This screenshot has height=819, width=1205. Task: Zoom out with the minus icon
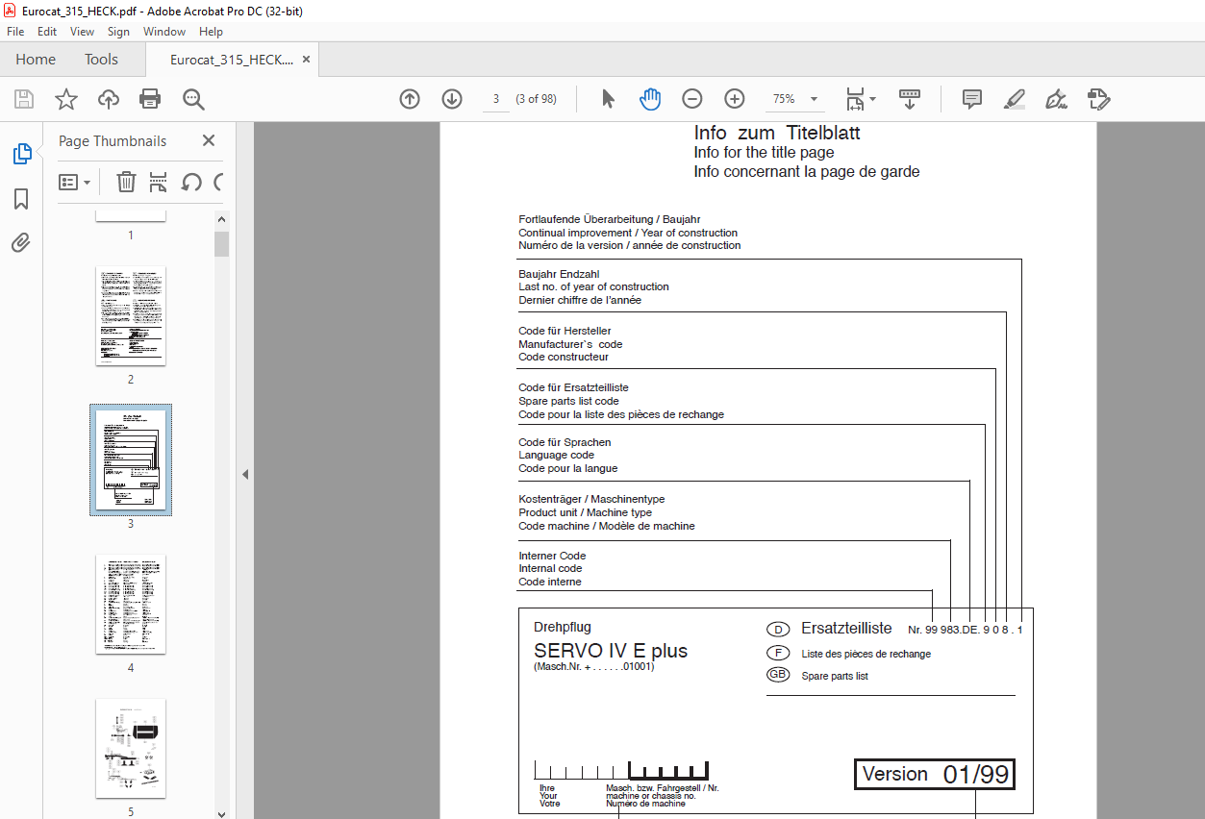coord(692,99)
